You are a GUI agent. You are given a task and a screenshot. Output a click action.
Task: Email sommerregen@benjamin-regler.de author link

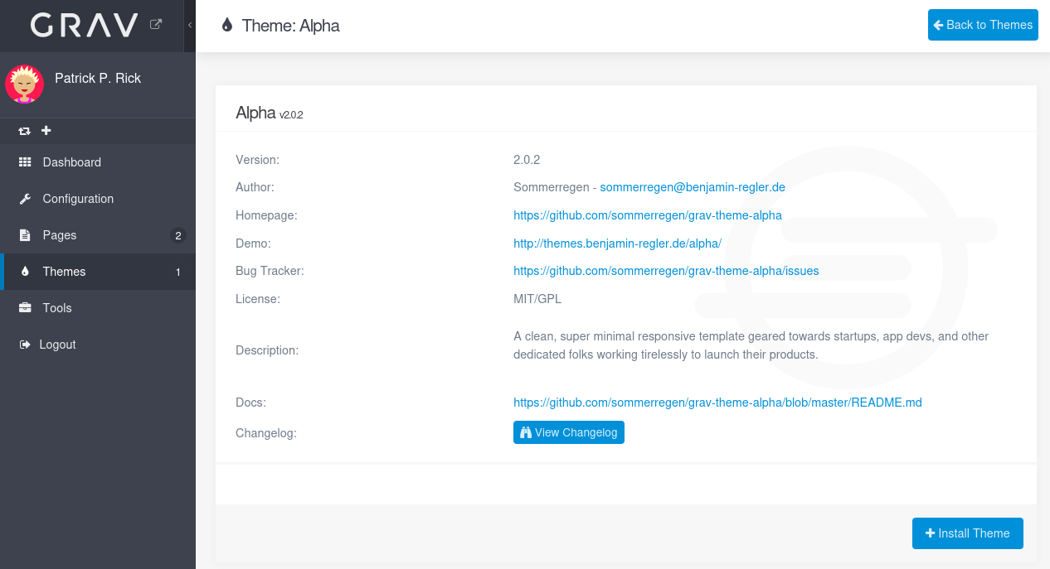coord(693,187)
